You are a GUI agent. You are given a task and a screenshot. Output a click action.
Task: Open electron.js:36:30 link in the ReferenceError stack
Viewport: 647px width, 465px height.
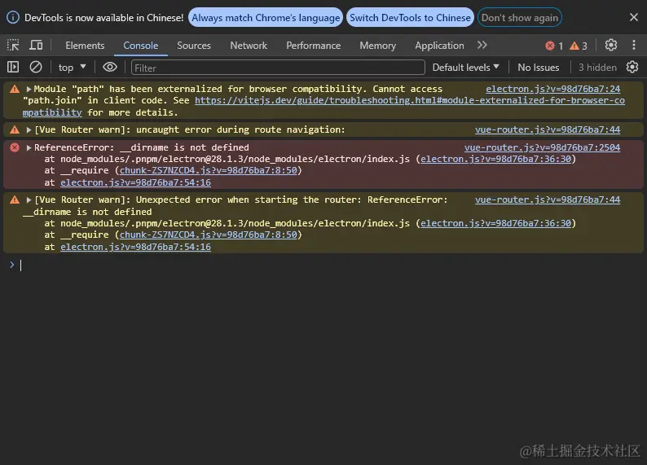[495, 159]
